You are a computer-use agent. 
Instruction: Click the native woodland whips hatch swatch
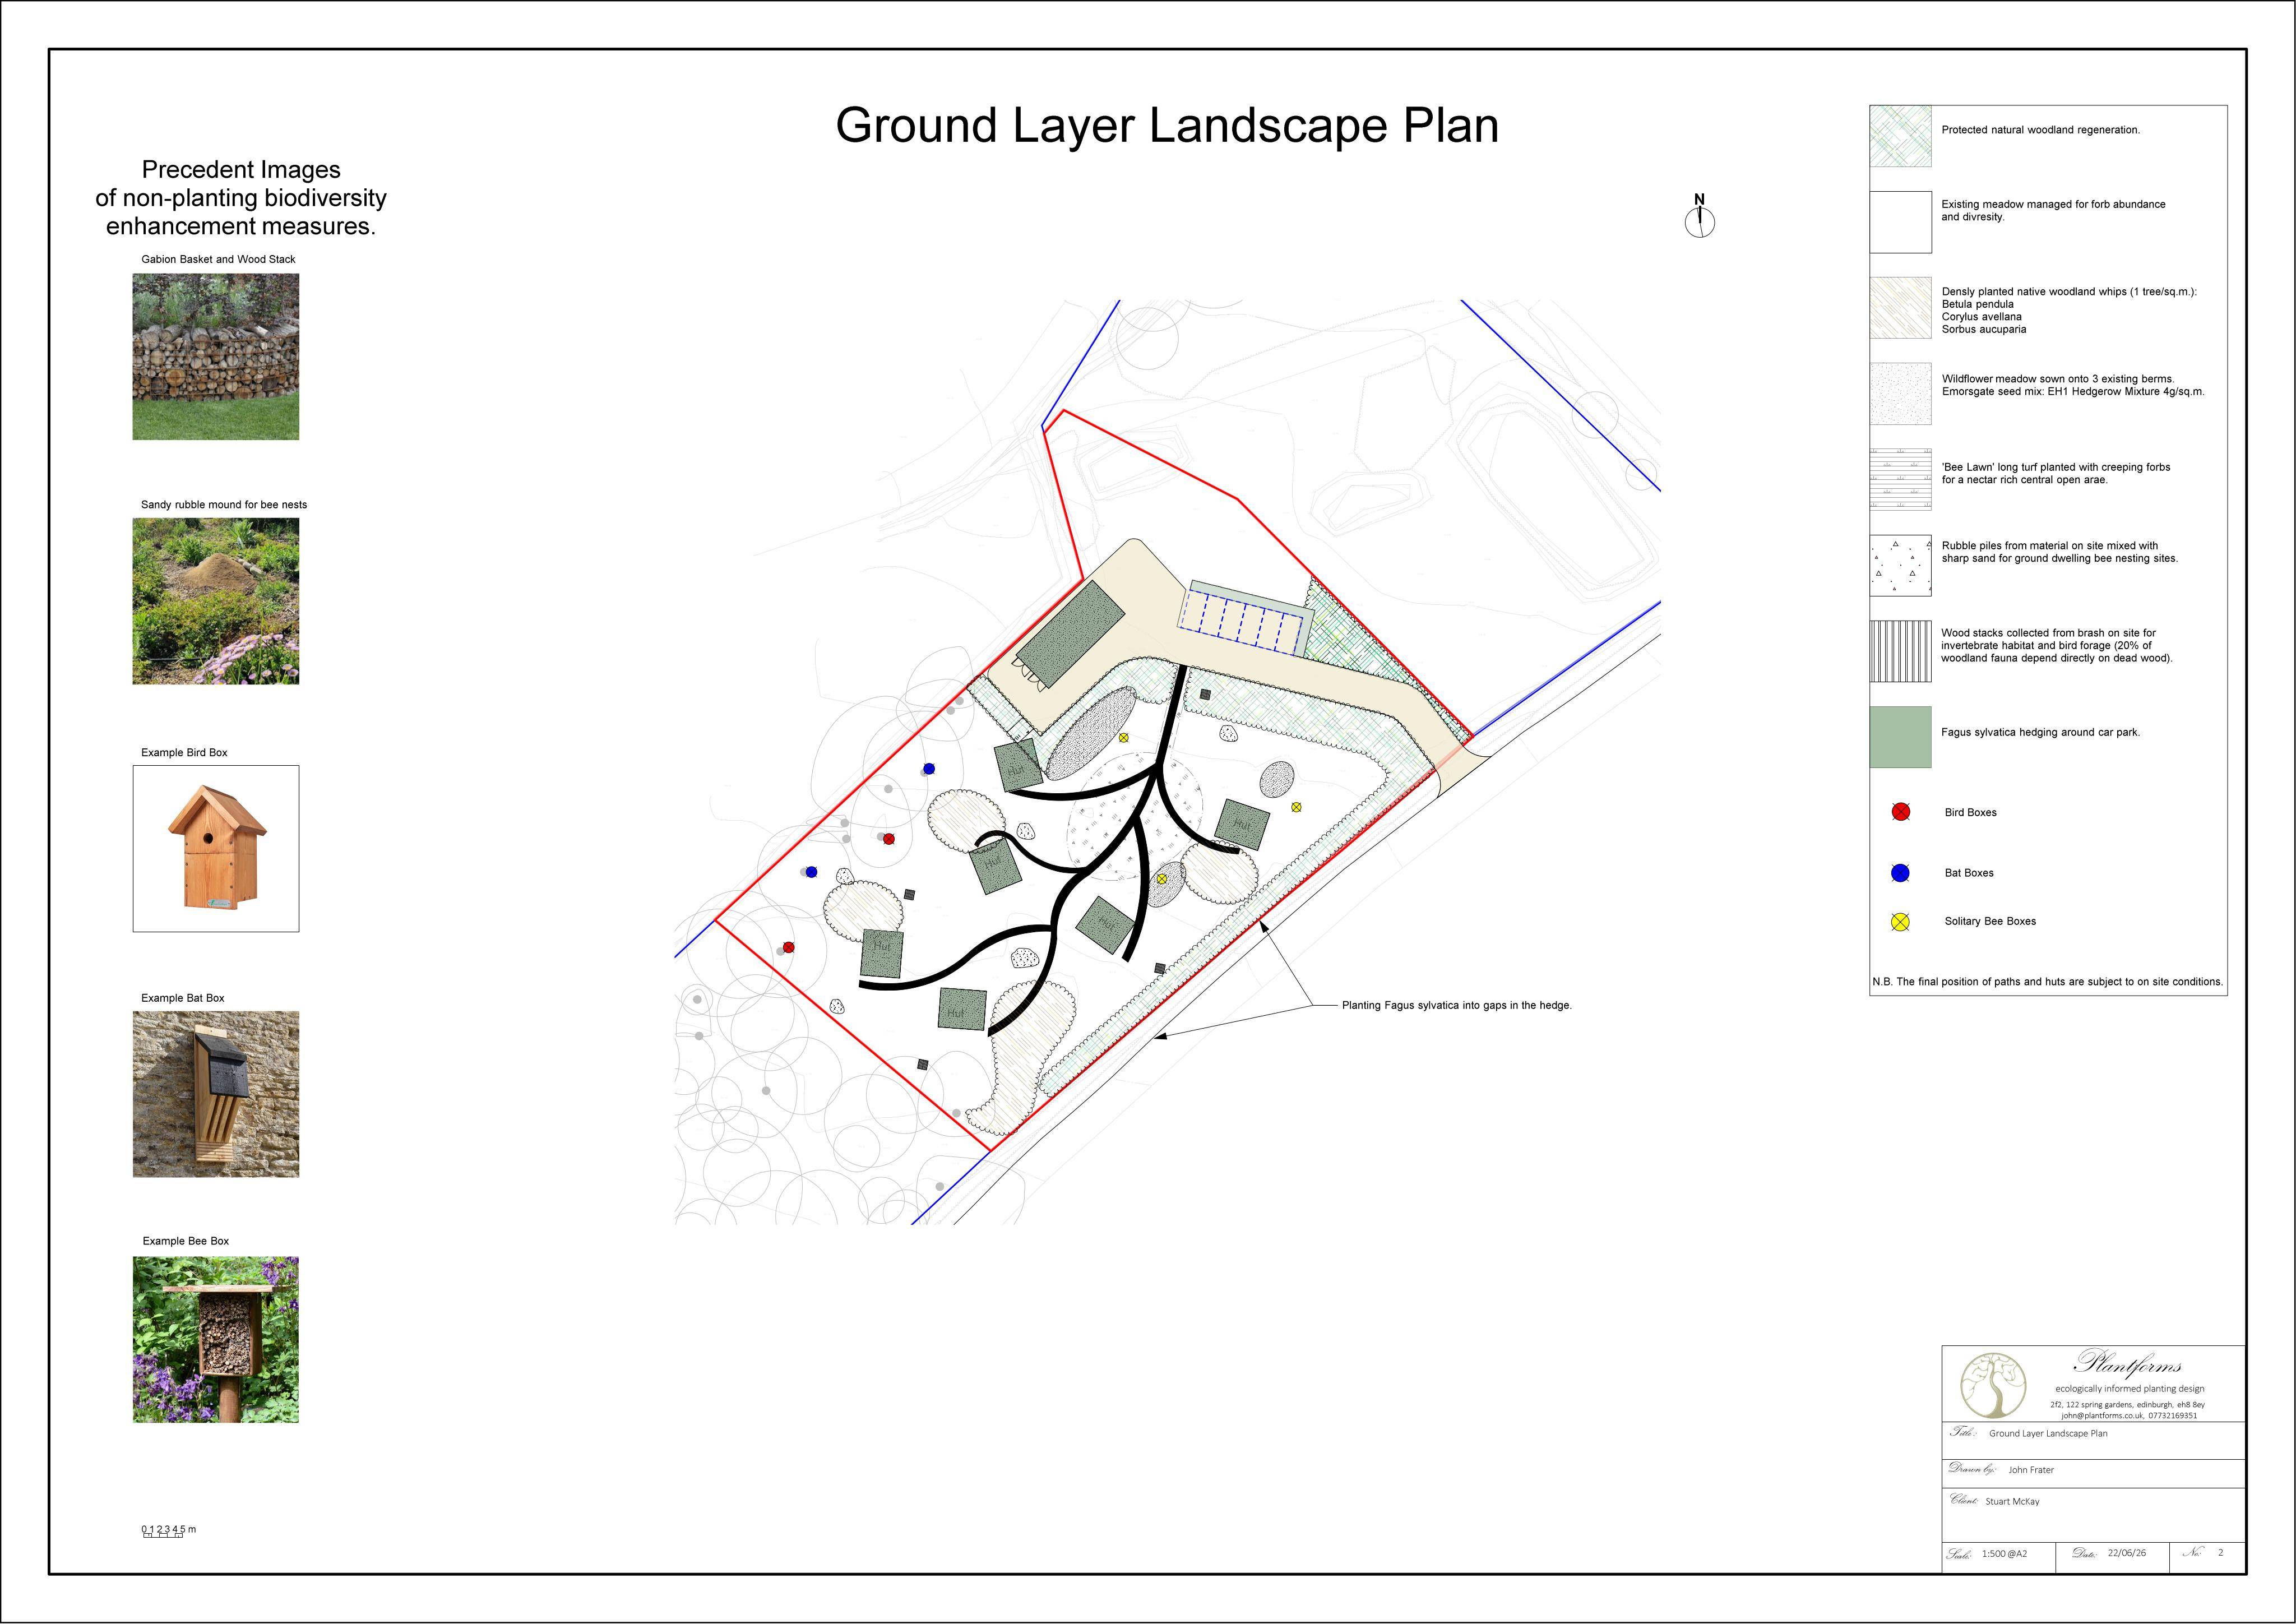[x=1900, y=308]
